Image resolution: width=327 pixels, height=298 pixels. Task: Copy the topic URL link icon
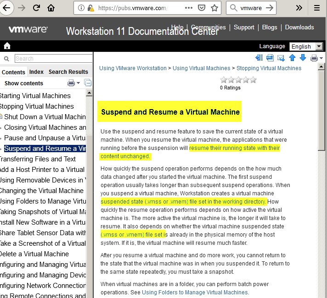click(x=270, y=58)
